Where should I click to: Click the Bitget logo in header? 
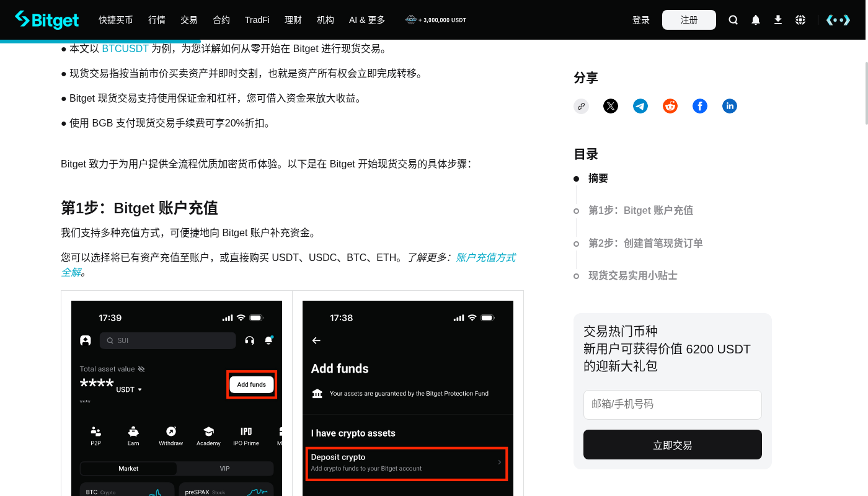point(47,20)
